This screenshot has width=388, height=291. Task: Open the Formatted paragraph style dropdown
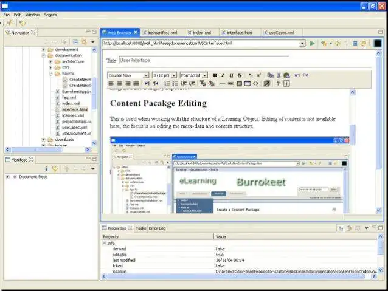click(x=205, y=75)
